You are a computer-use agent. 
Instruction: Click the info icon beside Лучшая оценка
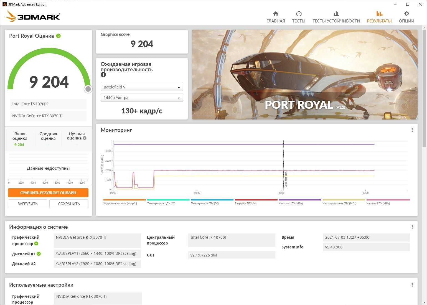click(x=85, y=138)
